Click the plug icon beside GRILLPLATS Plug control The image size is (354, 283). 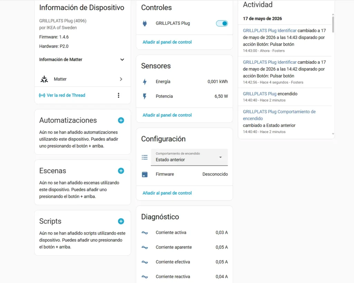click(145, 23)
